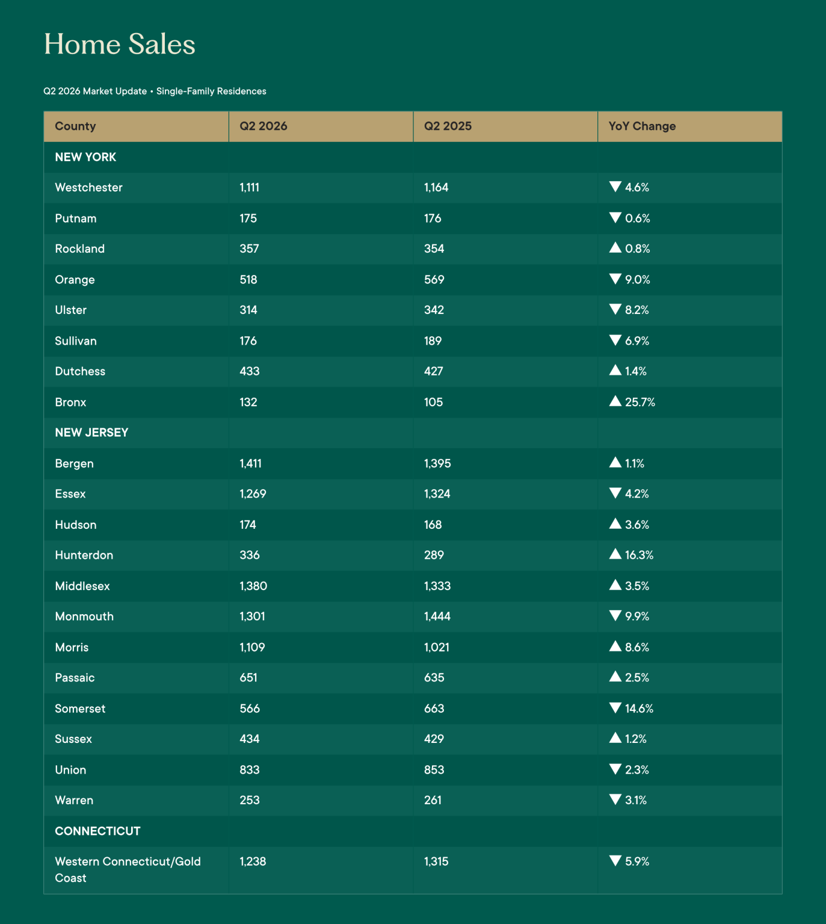The width and height of the screenshot is (826, 924).
Task: Click the County column header
Action: (136, 126)
